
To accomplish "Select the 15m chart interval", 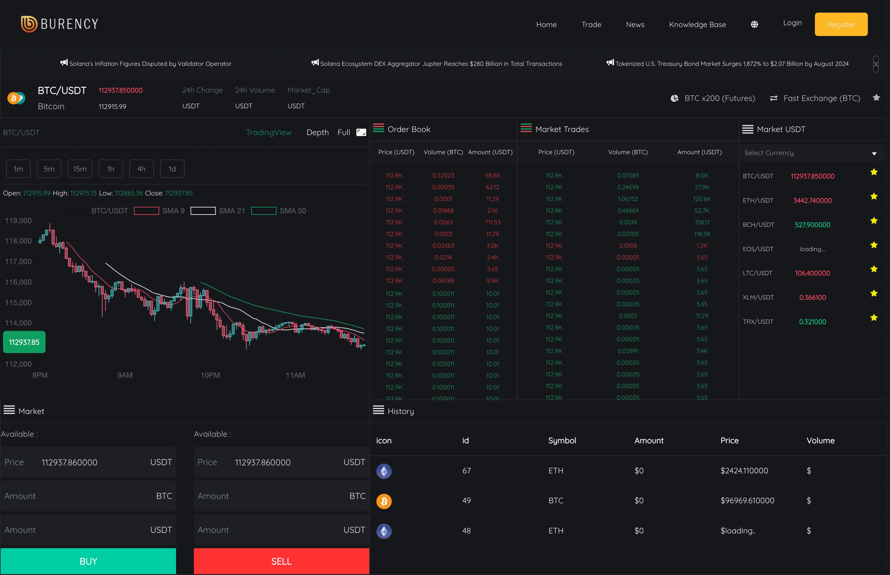I will (79, 169).
